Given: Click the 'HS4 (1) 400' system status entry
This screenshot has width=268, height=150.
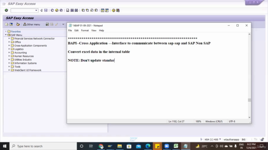Looking at the screenshot, I should (211, 140).
